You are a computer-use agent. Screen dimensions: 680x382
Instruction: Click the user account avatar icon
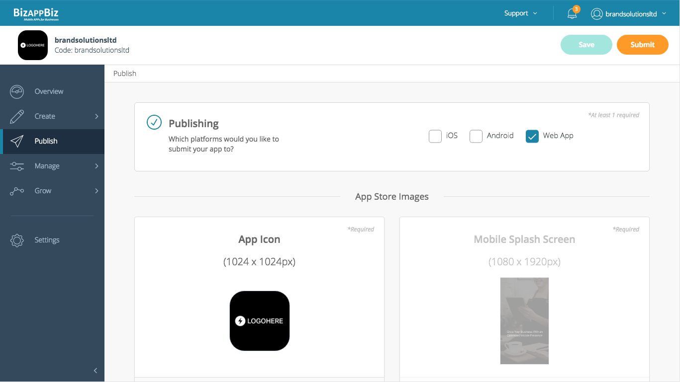[596, 14]
